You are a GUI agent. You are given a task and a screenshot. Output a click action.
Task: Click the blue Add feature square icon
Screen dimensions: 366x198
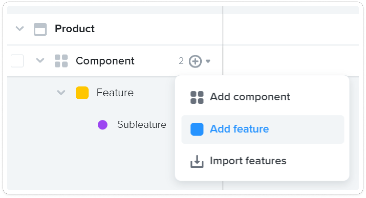(x=197, y=129)
